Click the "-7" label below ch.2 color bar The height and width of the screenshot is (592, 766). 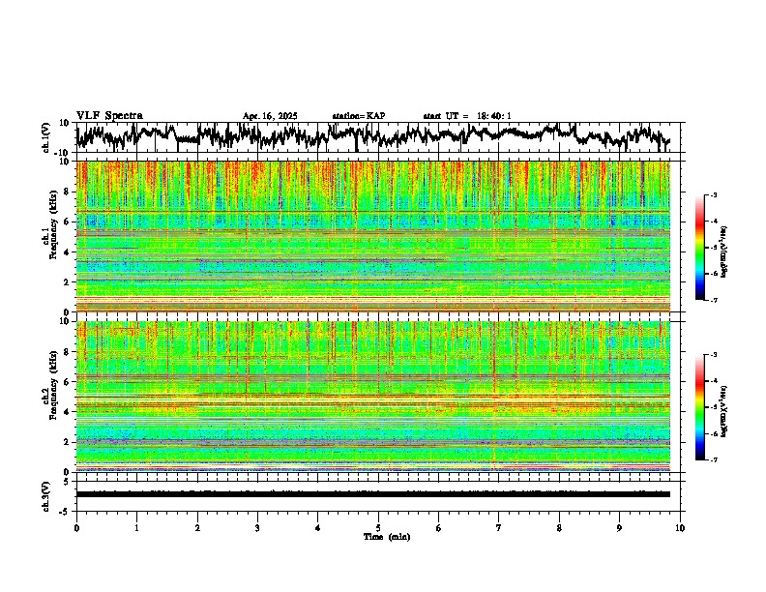(x=714, y=460)
